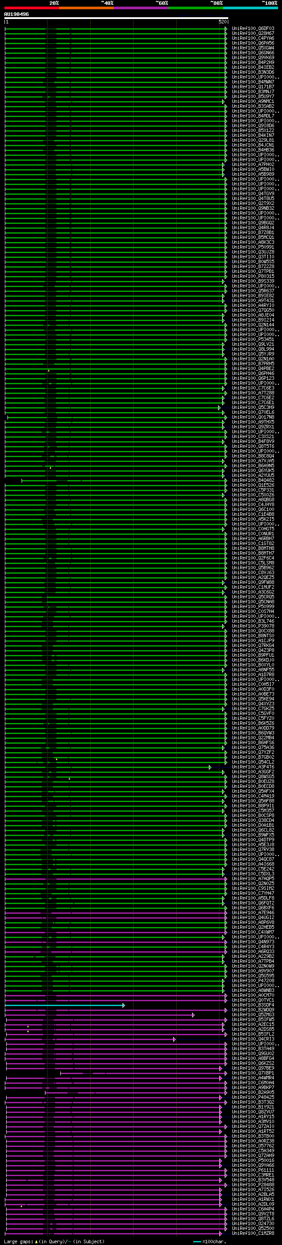Image resolution: width=282 pixels, height=1245 pixels.
Task: Select hit label UniRef100_P48425
Action: [x=253, y=1097]
